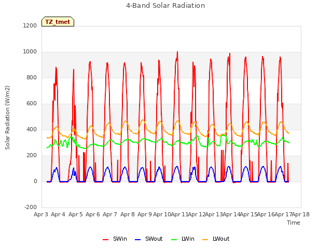The image size is (332, 249).
Task: Click the green LWin legend color marker
Action: [174, 240]
